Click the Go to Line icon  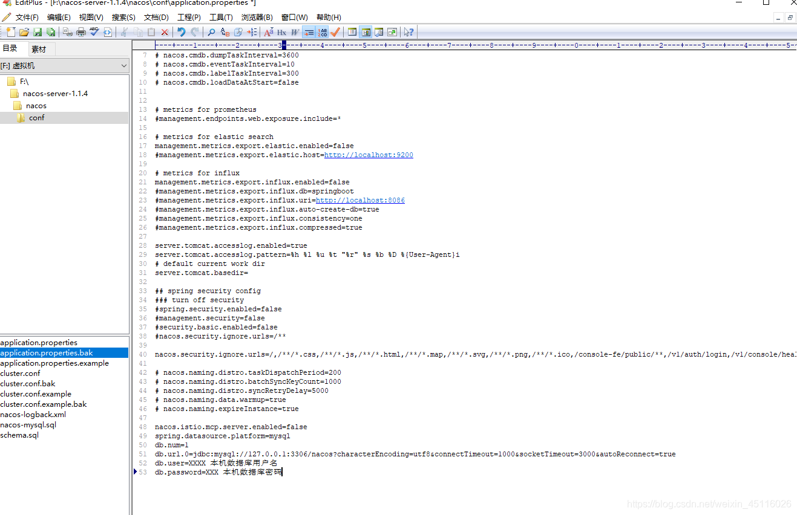point(252,32)
